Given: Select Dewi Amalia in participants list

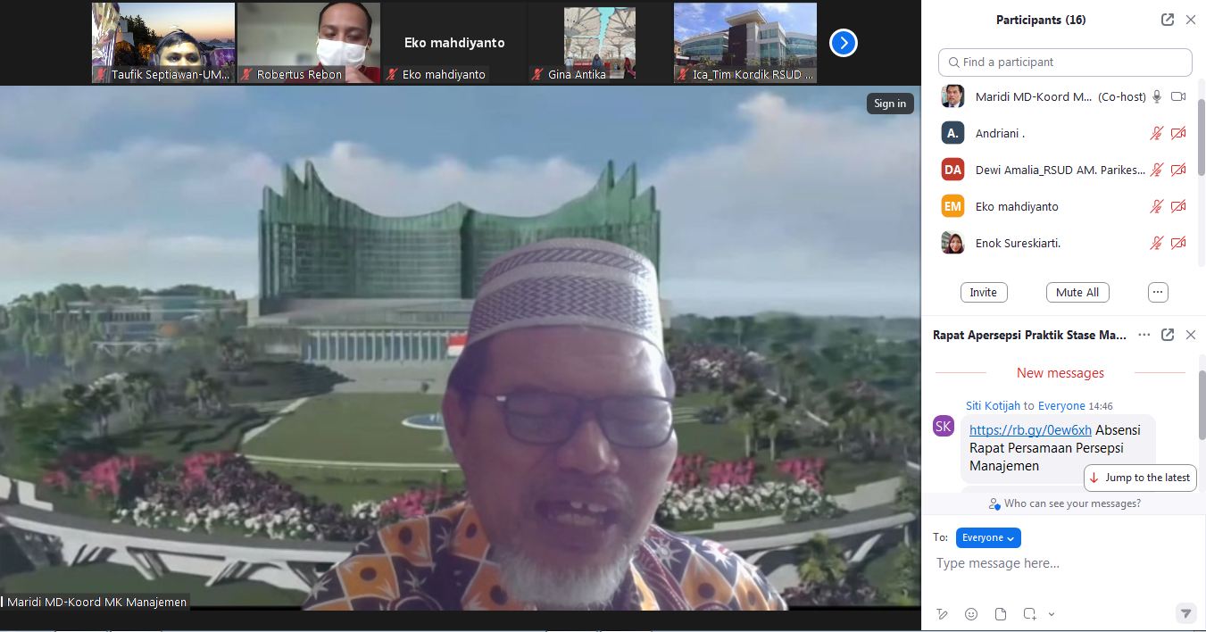Looking at the screenshot, I should [x=1060, y=170].
